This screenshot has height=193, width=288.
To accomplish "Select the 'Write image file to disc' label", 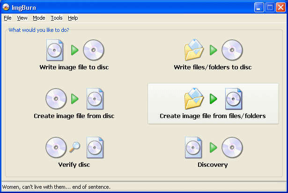I will (x=74, y=67).
